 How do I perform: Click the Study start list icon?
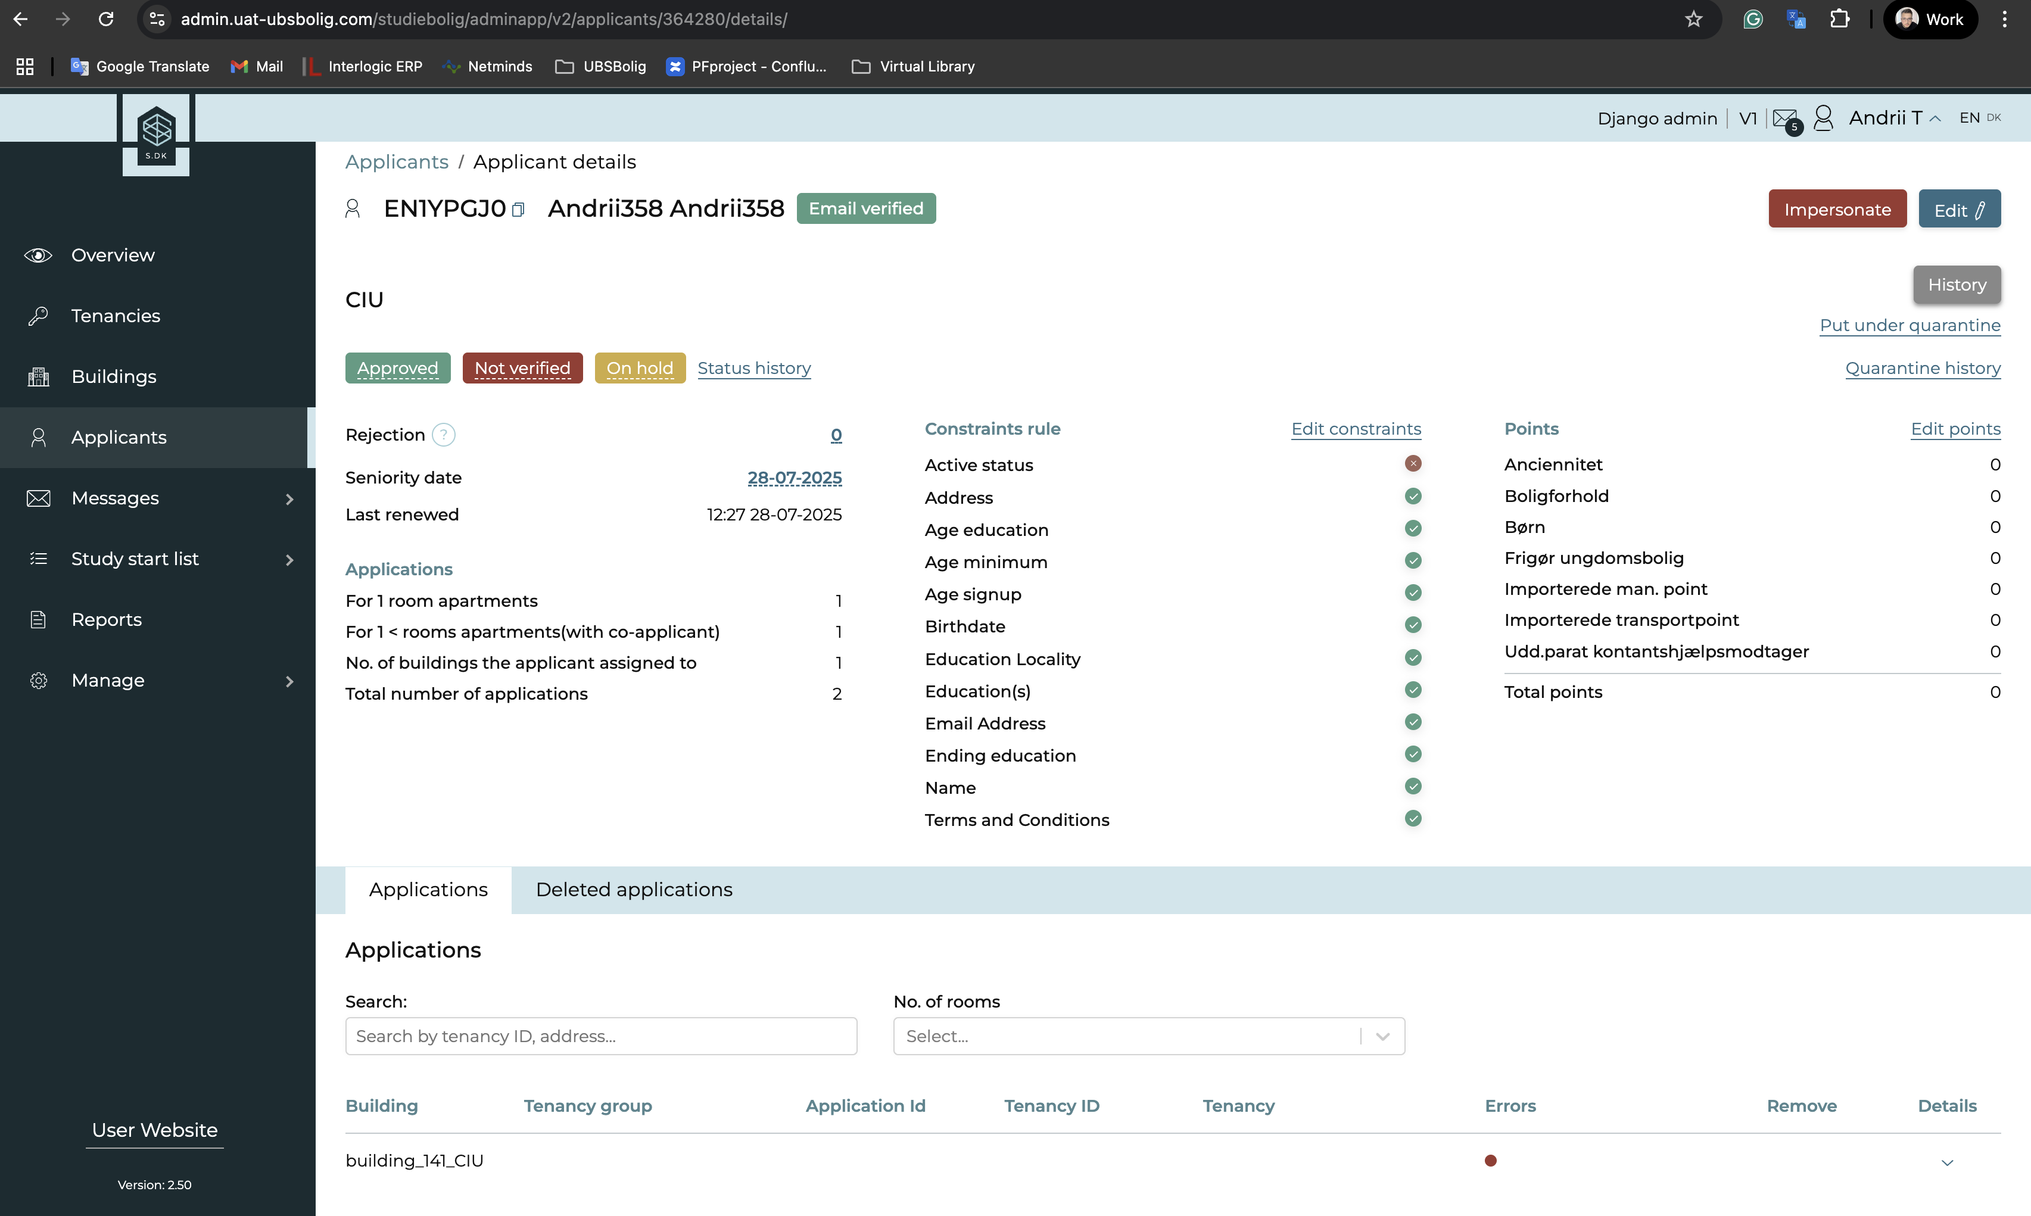[38, 559]
